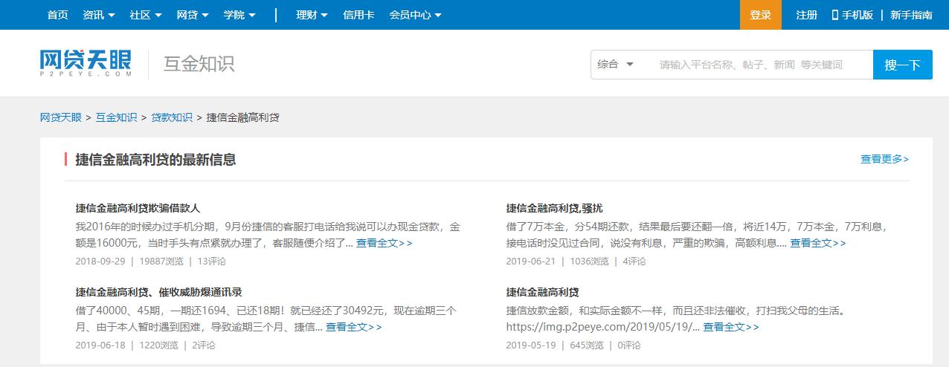The height and width of the screenshot is (367, 949).
Task: Go to 网贷天眼 breadcrumb link
Action: (61, 117)
